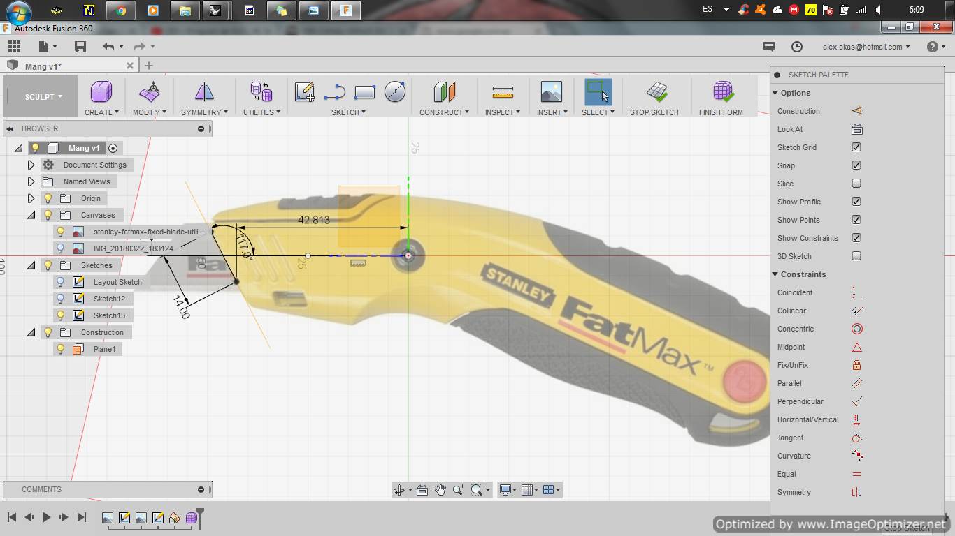Click the Orbit tool in navigation bar
The image size is (955, 536).
pos(399,490)
